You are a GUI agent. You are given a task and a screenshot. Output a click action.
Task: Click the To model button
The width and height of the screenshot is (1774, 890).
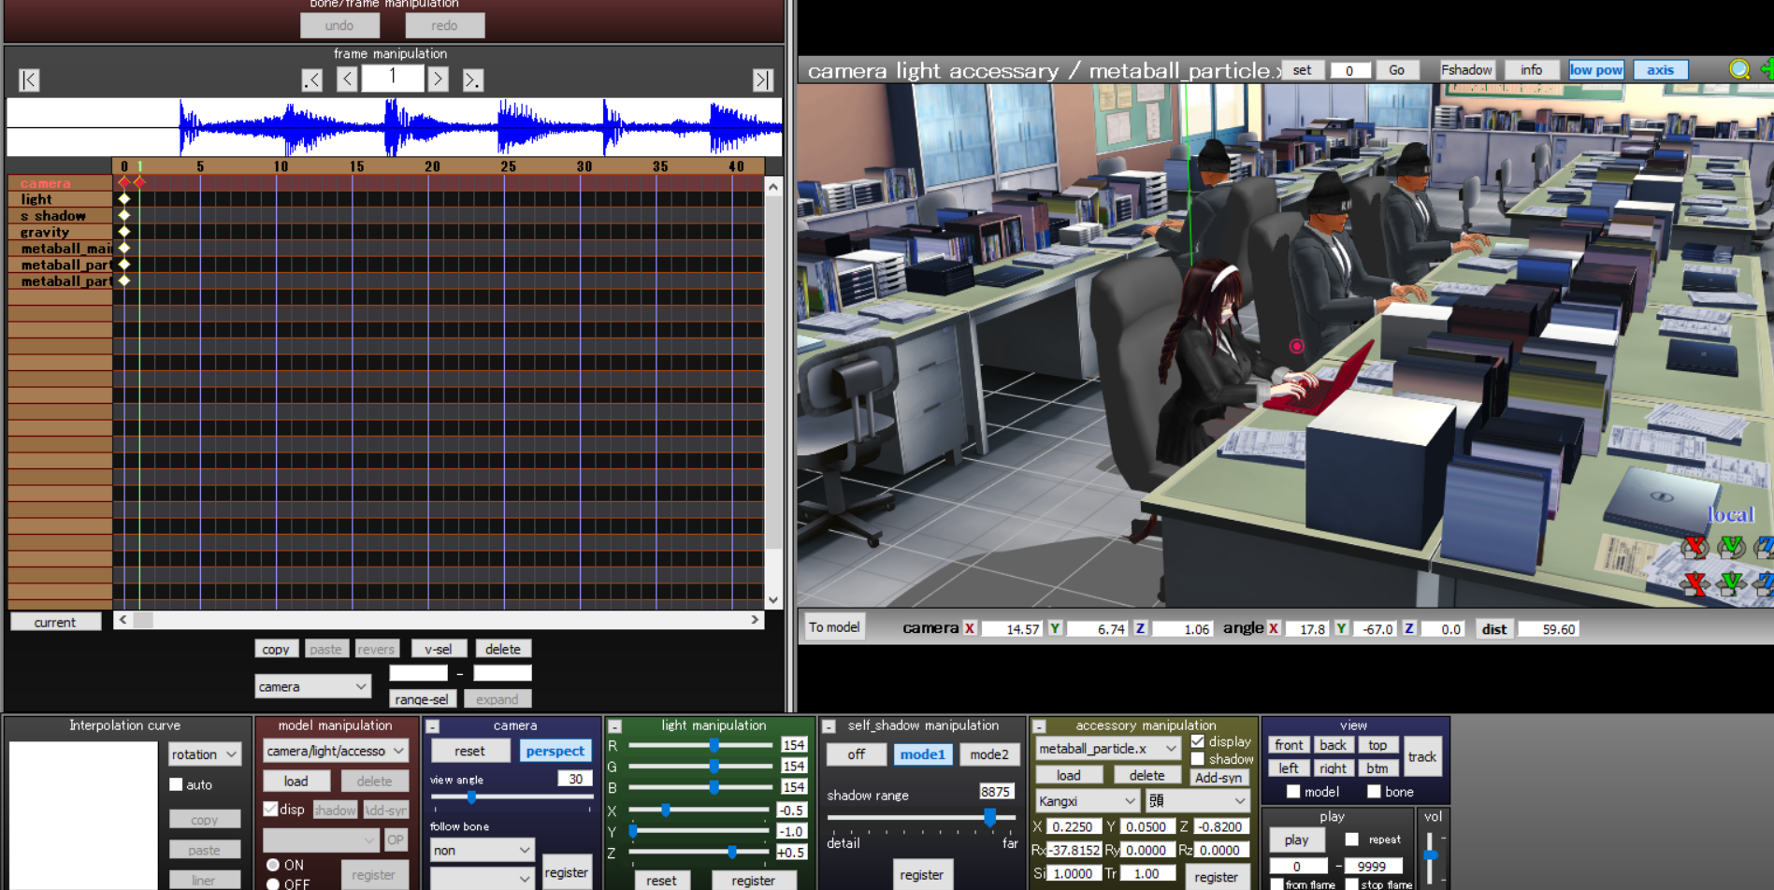[x=833, y=627]
